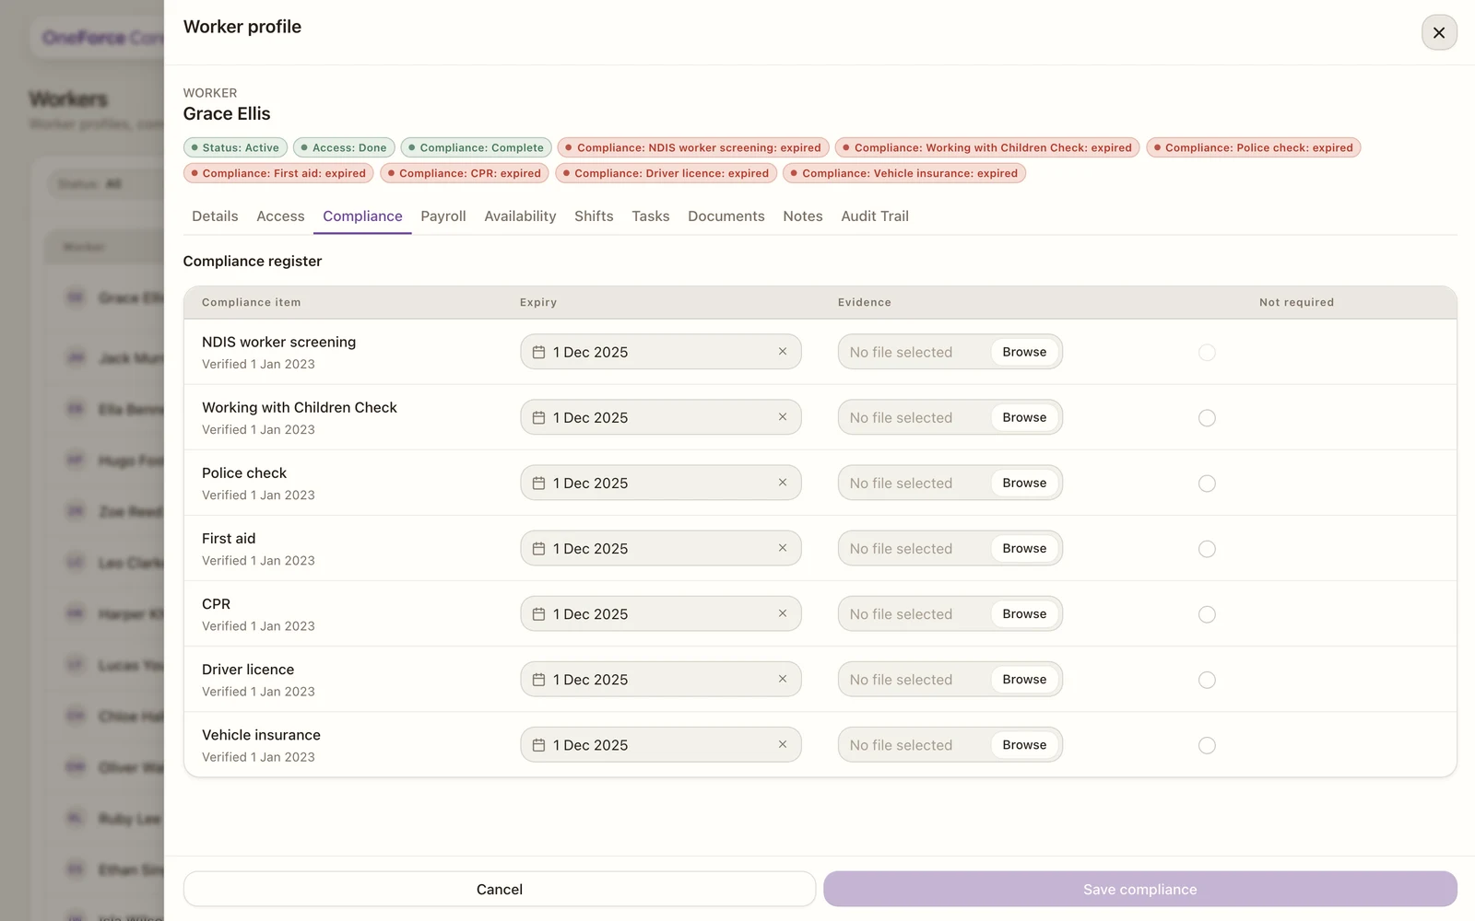Mark Working with Children Check not required
The image size is (1475, 921).
tap(1207, 417)
